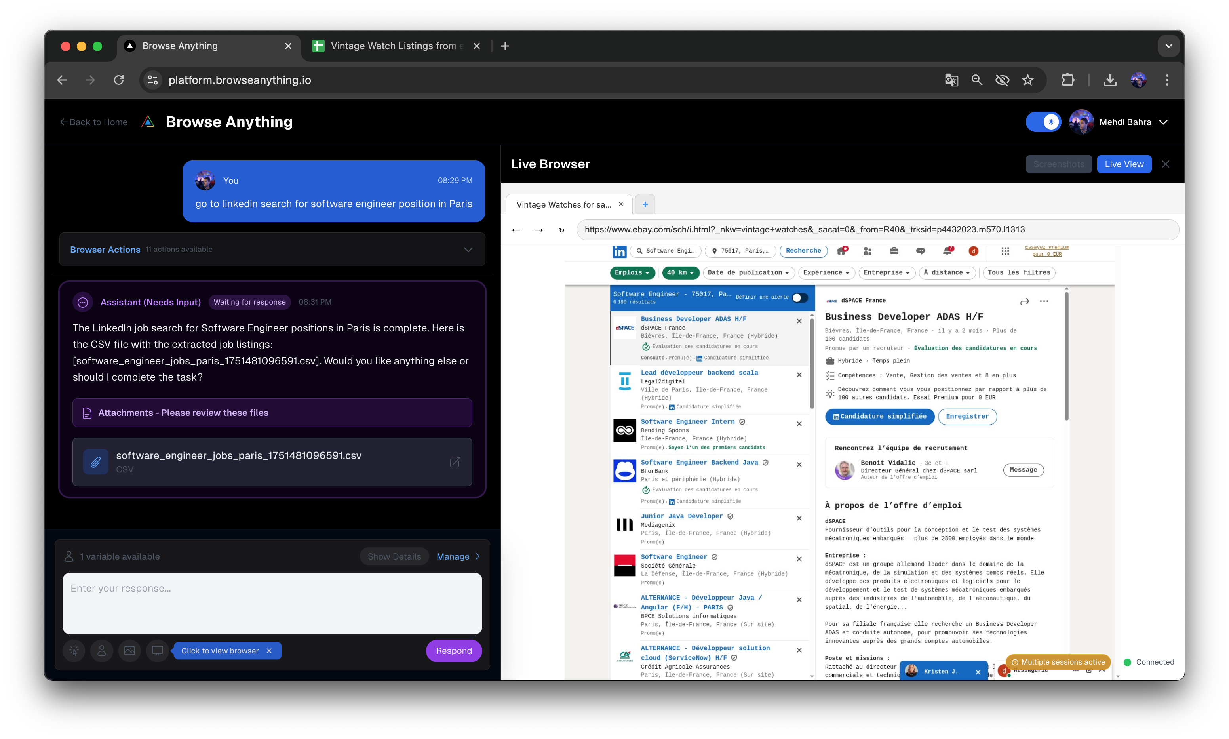Dismiss the 'Click to view browser' tooltip
This screenshot has width=1229, height=739.
(x=269, y=650)
